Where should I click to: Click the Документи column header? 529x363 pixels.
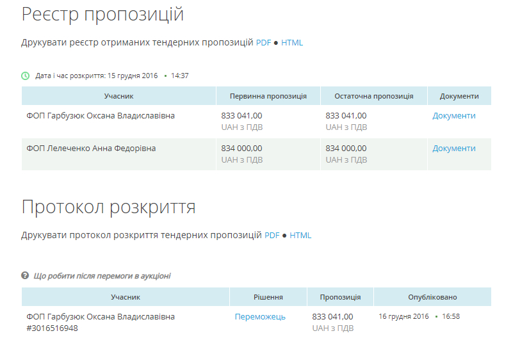[459, 96]
